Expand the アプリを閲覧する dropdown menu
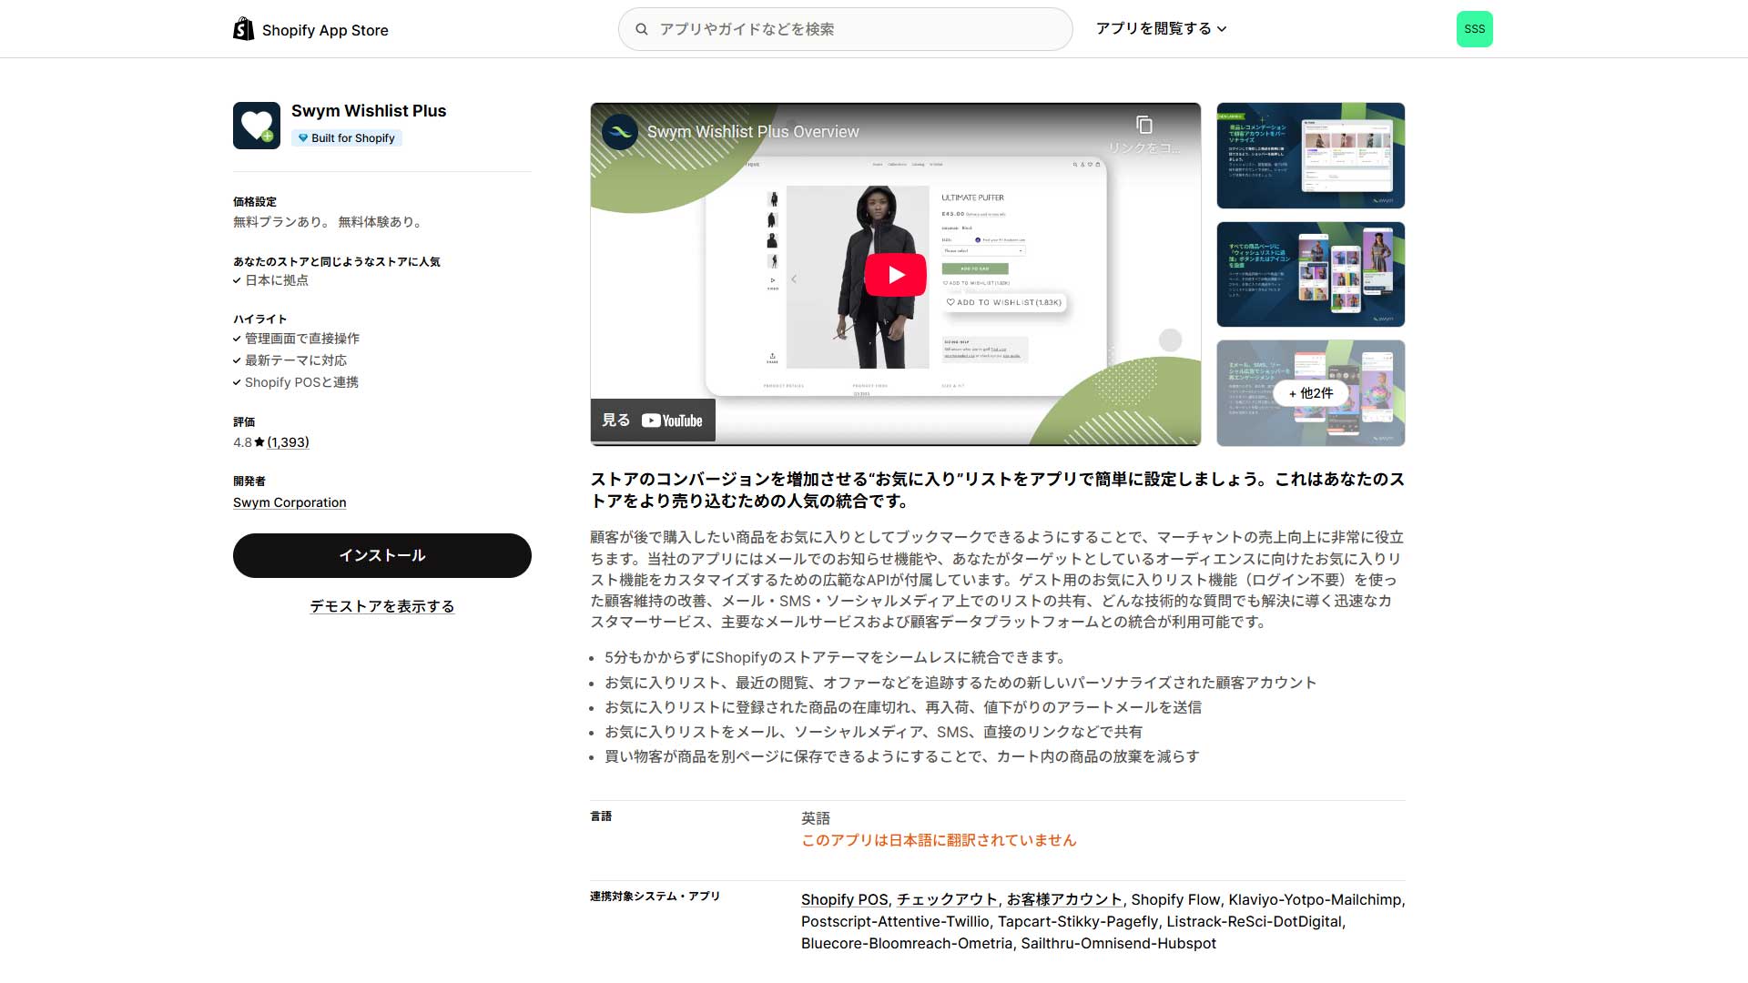Viewport: 1748px width, 983px height. pos(1161,29)
